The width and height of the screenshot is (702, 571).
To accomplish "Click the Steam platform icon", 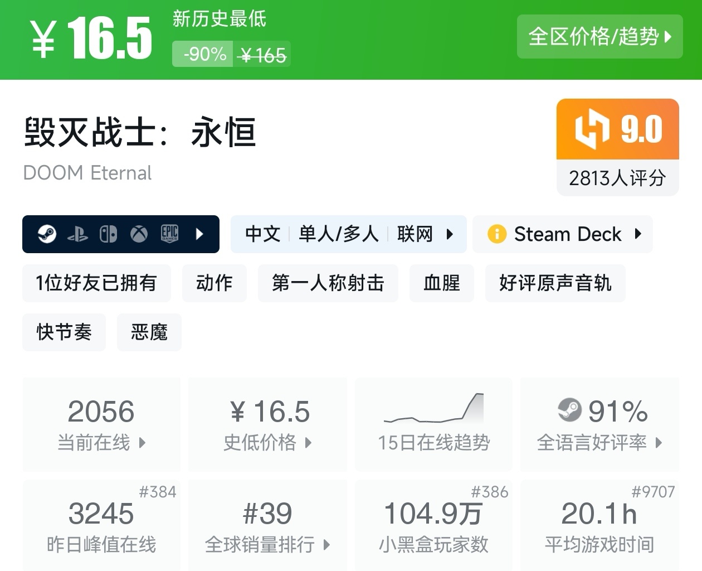I will click(x=47, y=234).
